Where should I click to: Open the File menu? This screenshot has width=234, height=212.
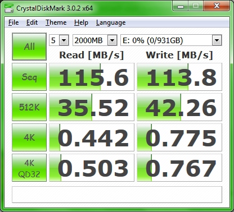(13, 22)
